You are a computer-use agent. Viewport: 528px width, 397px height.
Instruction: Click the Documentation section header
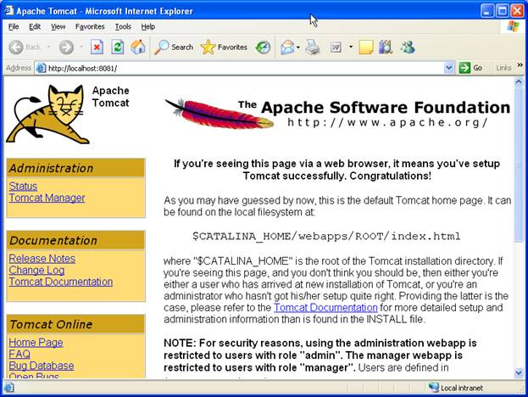click(x=75, y=240)
